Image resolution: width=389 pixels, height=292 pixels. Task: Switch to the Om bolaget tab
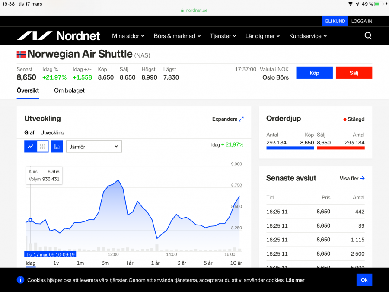tap(69, 90)
